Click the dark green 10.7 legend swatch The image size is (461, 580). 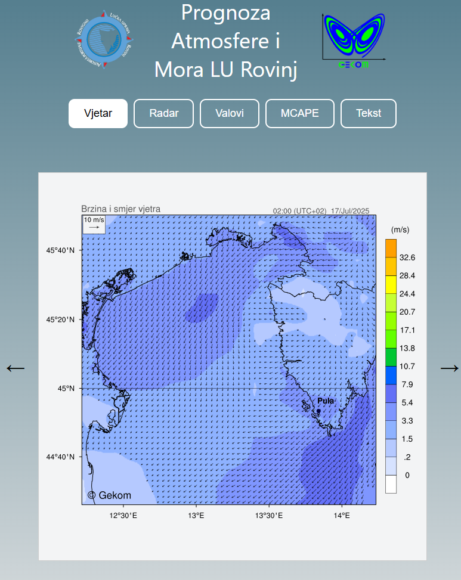[x=391, y=357]
